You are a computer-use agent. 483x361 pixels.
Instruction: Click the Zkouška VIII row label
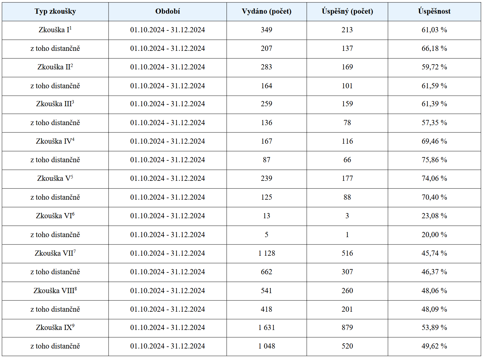[55, 291]
